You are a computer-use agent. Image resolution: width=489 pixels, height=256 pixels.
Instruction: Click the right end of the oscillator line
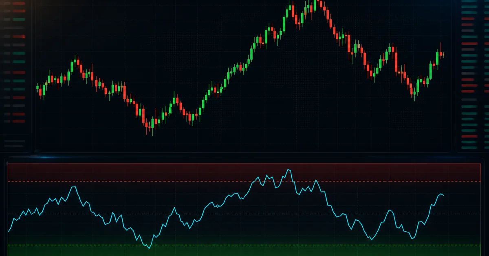pos(443,195)
